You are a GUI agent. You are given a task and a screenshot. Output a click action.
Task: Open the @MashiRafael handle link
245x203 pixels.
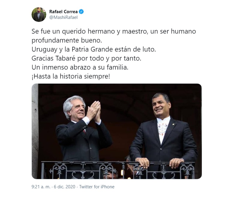point(63,17)
